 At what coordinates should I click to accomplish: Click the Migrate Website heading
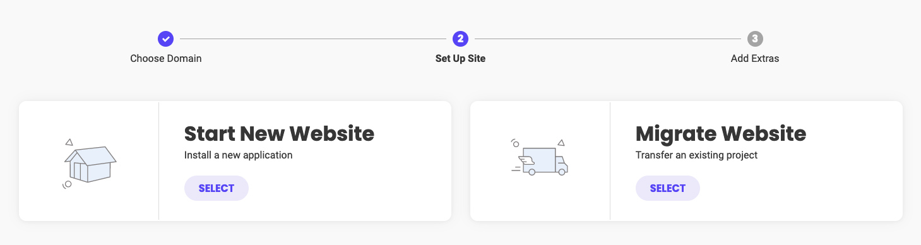click(x=721, y=134)
